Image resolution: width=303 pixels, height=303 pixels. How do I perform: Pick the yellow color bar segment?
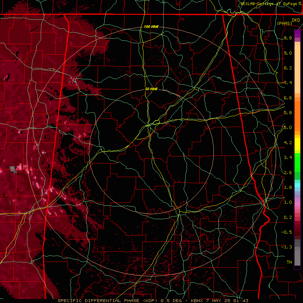(297, 144)
